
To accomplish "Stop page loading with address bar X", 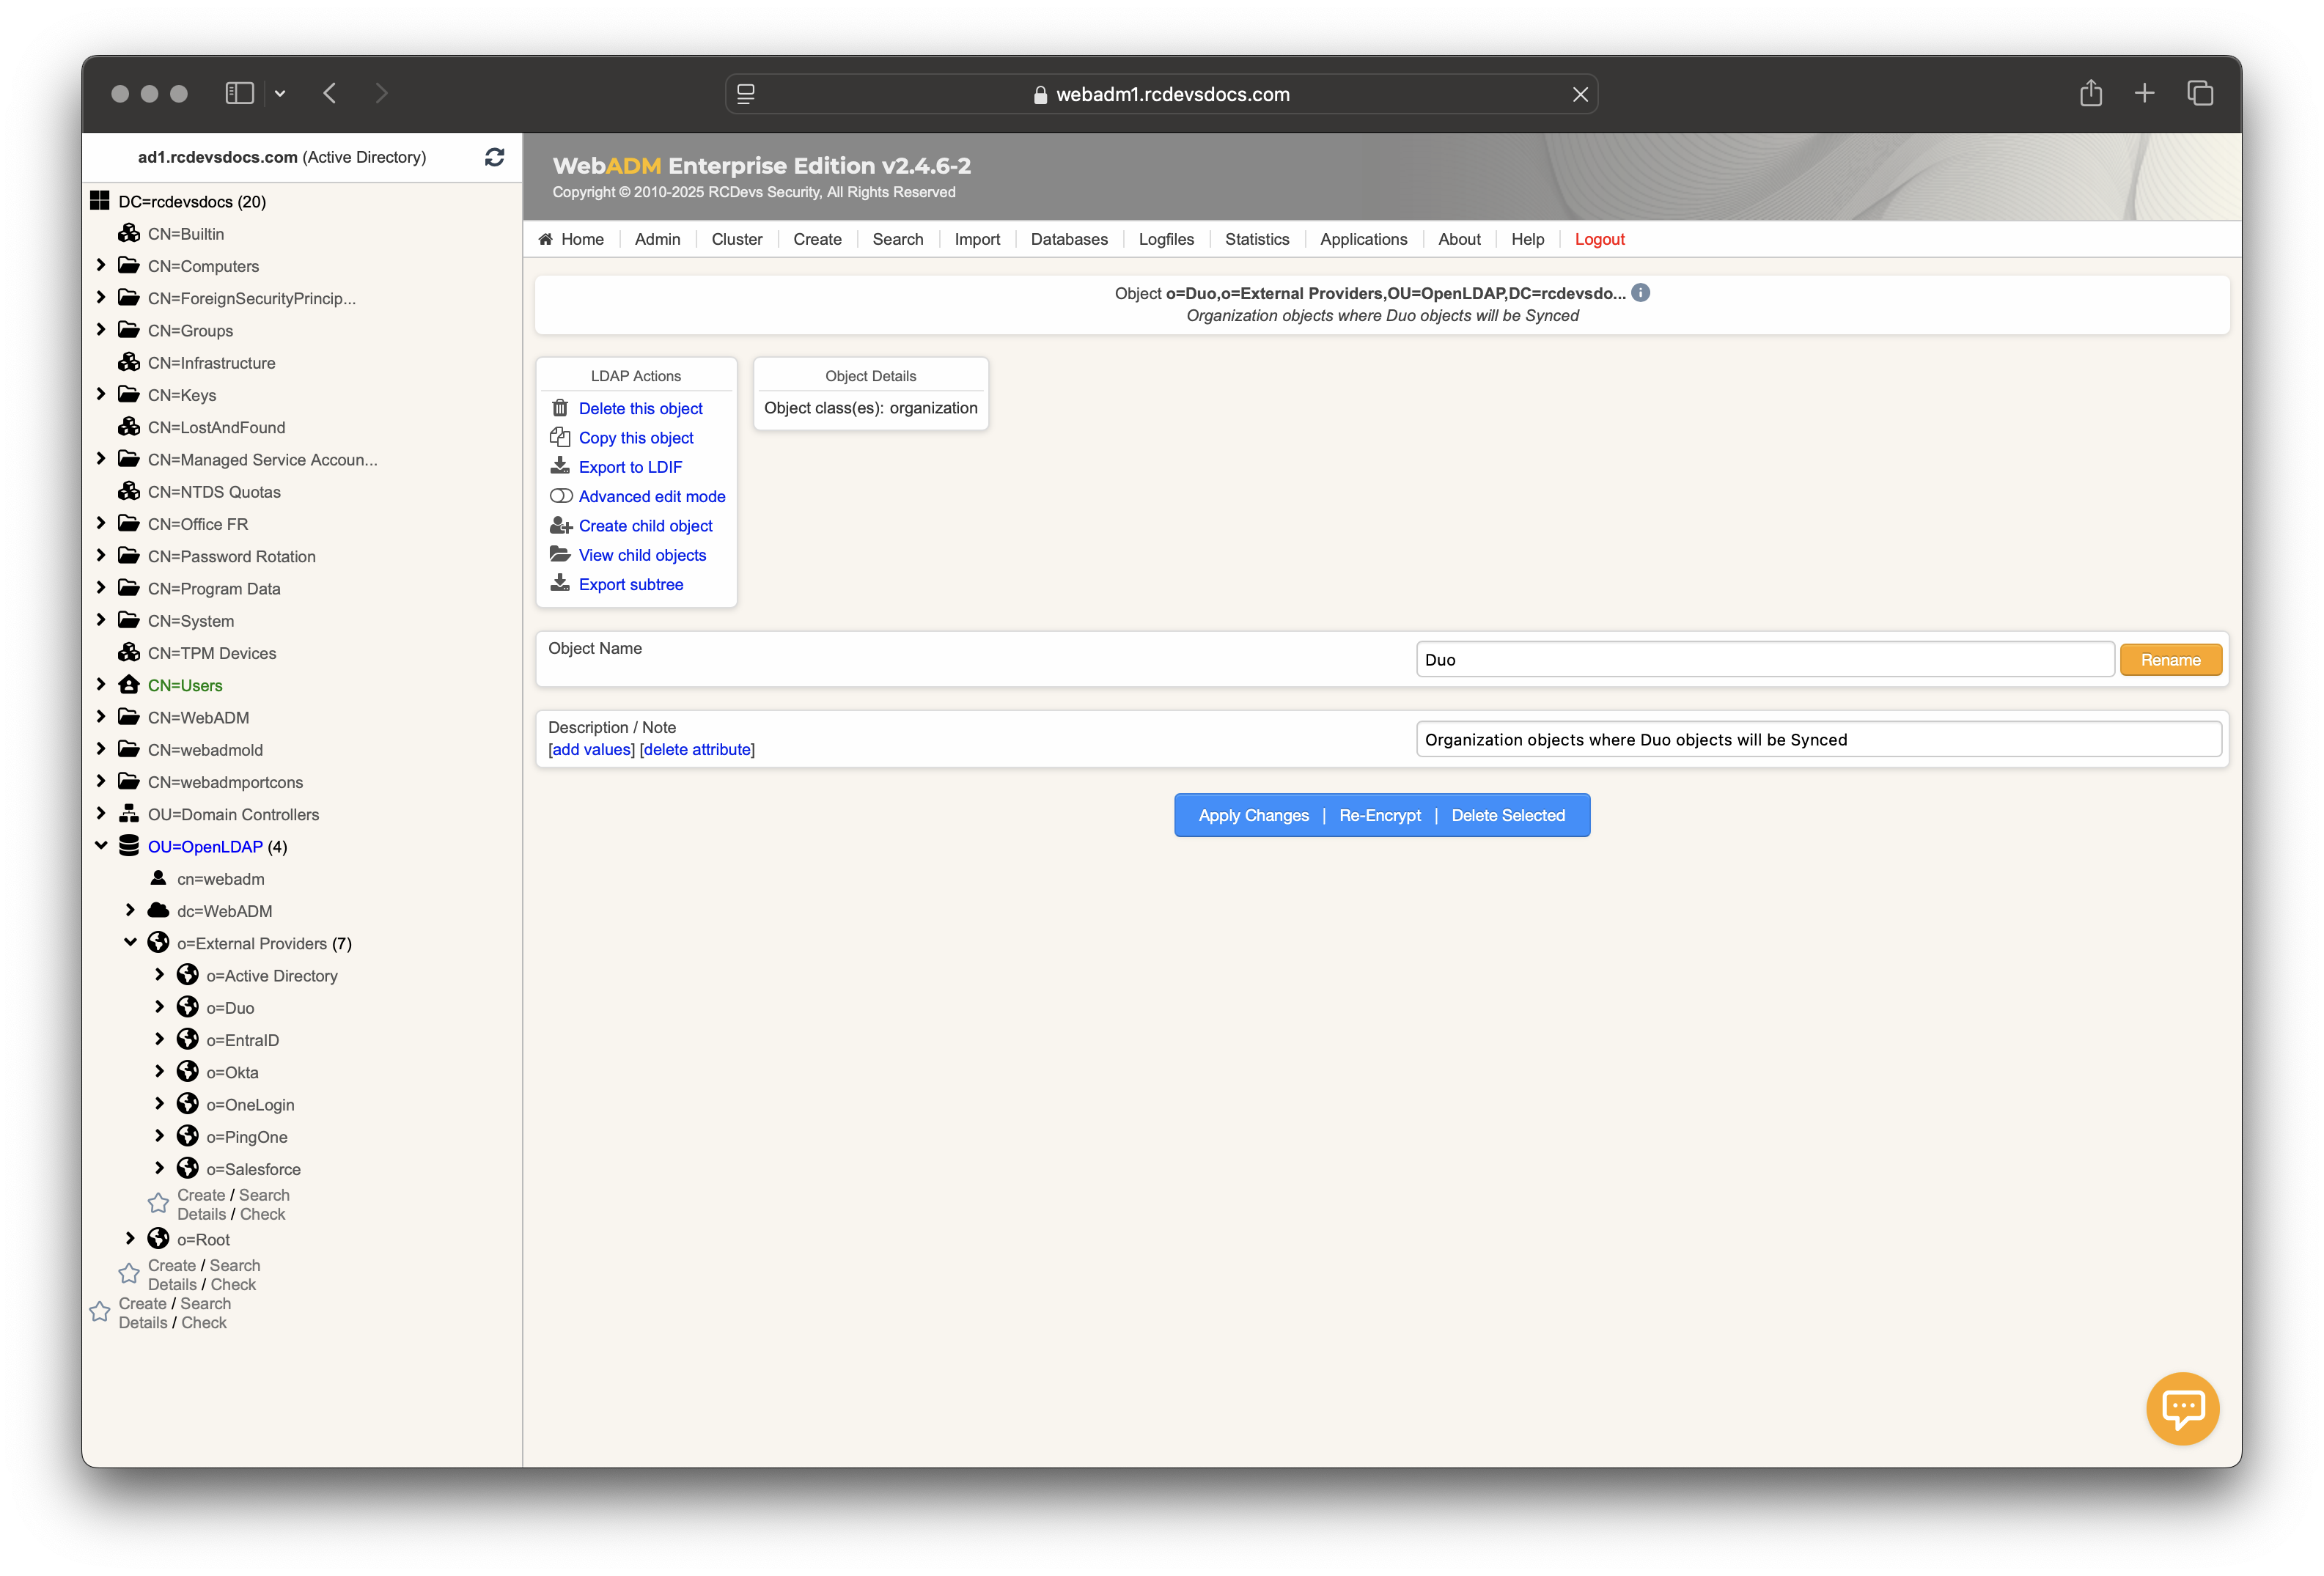I will coord(1579,94).
